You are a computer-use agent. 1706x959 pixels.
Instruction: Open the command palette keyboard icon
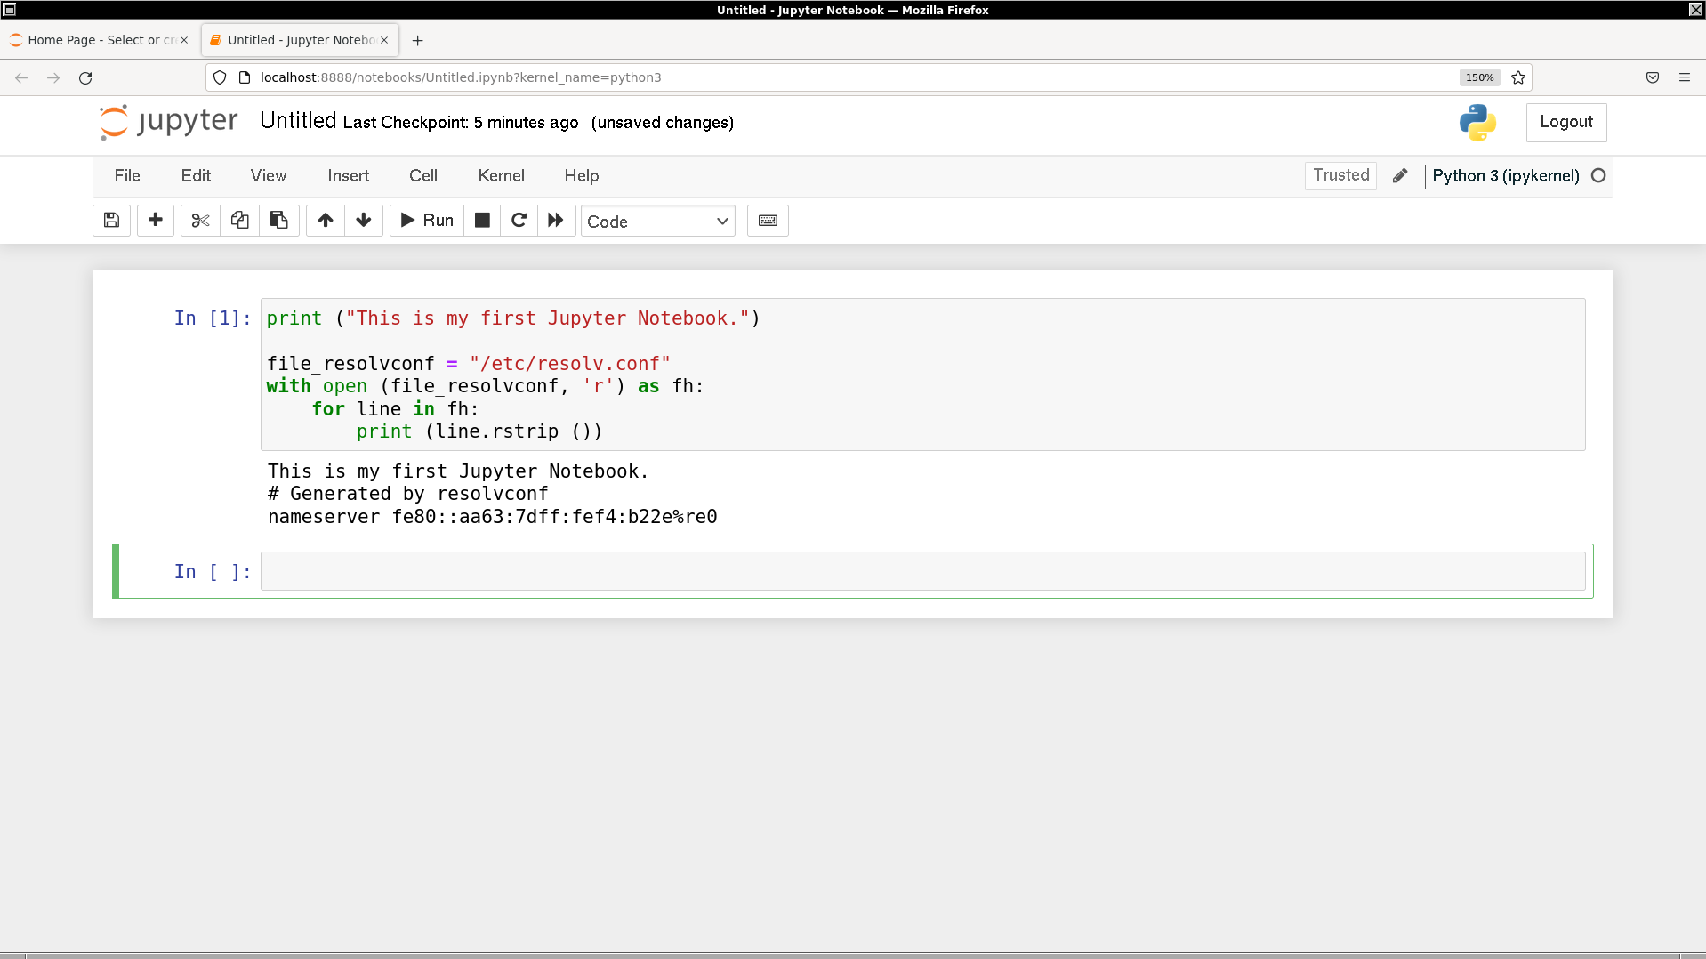pyautogui.click(x=768, y=221)
